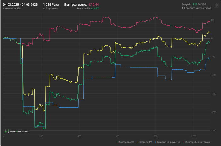The image size is (221, 146).
Task: Click the -$50 y-axis label
Action: (213, 57)
